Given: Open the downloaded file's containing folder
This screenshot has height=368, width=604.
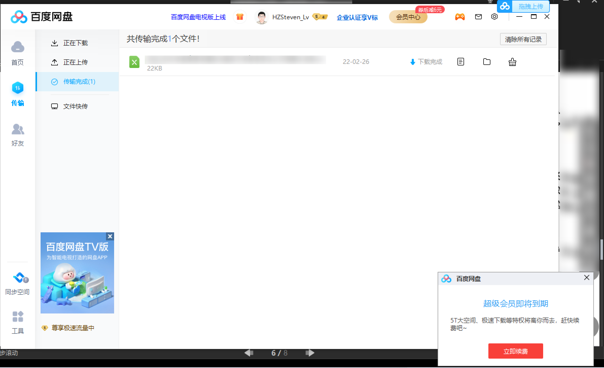Looking at the screenshot, I should tap(487, 62).
